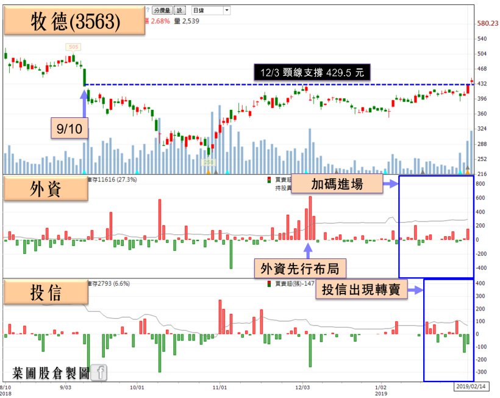The image size is (500, 398).
Task: Click the 10/01 date on time axis
Action: pos(137,388)
